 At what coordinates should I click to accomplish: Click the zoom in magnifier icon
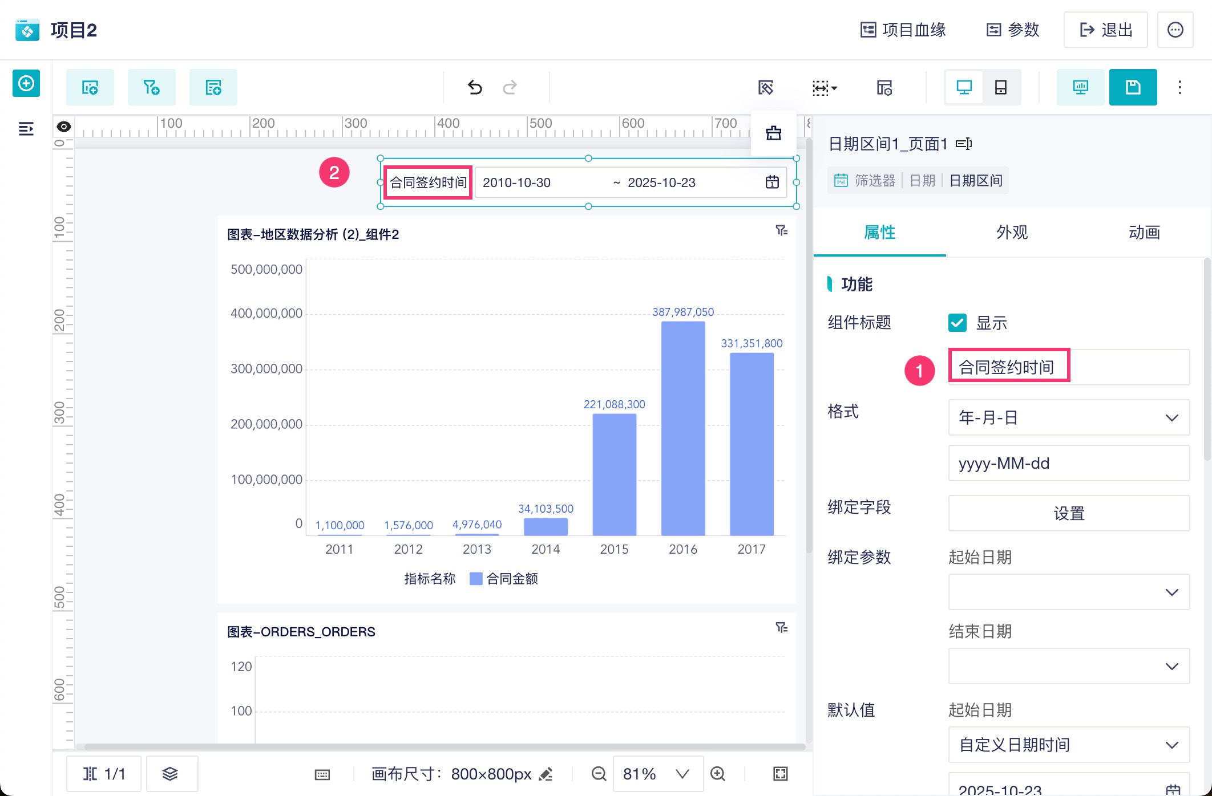click(718, 774)
